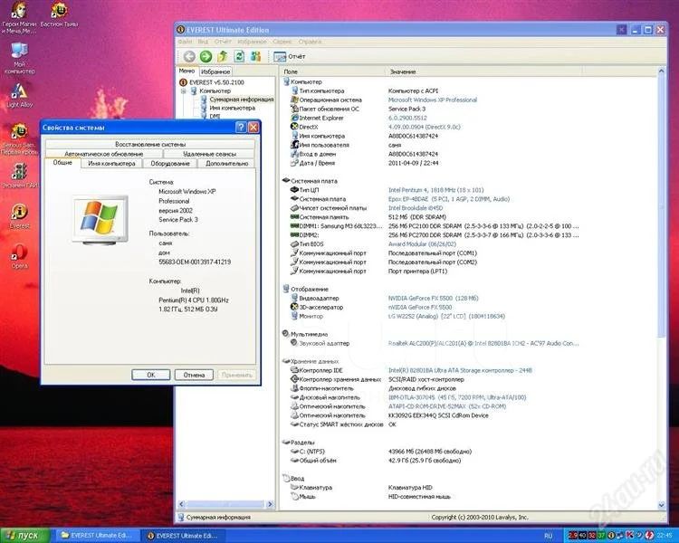Viewport: 679px width, 543px height.
Task: Switch to Дополнительно tab in system properties
Action: (227, 163)
